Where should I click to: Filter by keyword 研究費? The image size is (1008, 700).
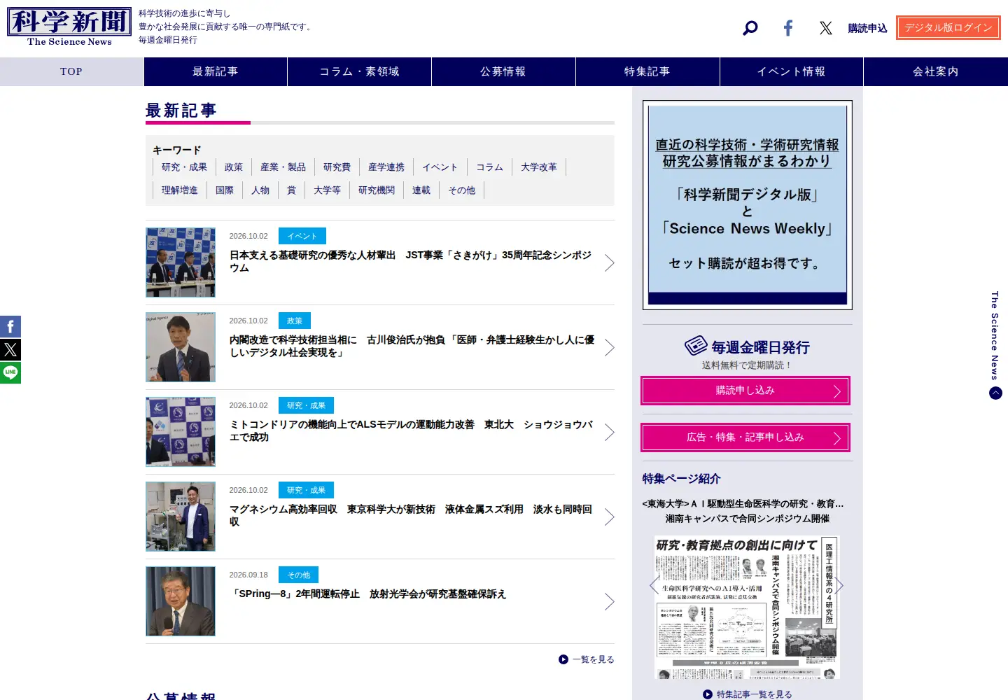click(337, 167)
